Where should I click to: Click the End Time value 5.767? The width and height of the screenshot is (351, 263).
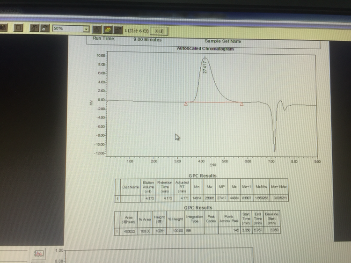[258, 230]
